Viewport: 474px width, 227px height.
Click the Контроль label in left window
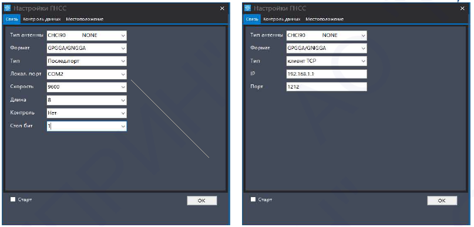[22, 113]
